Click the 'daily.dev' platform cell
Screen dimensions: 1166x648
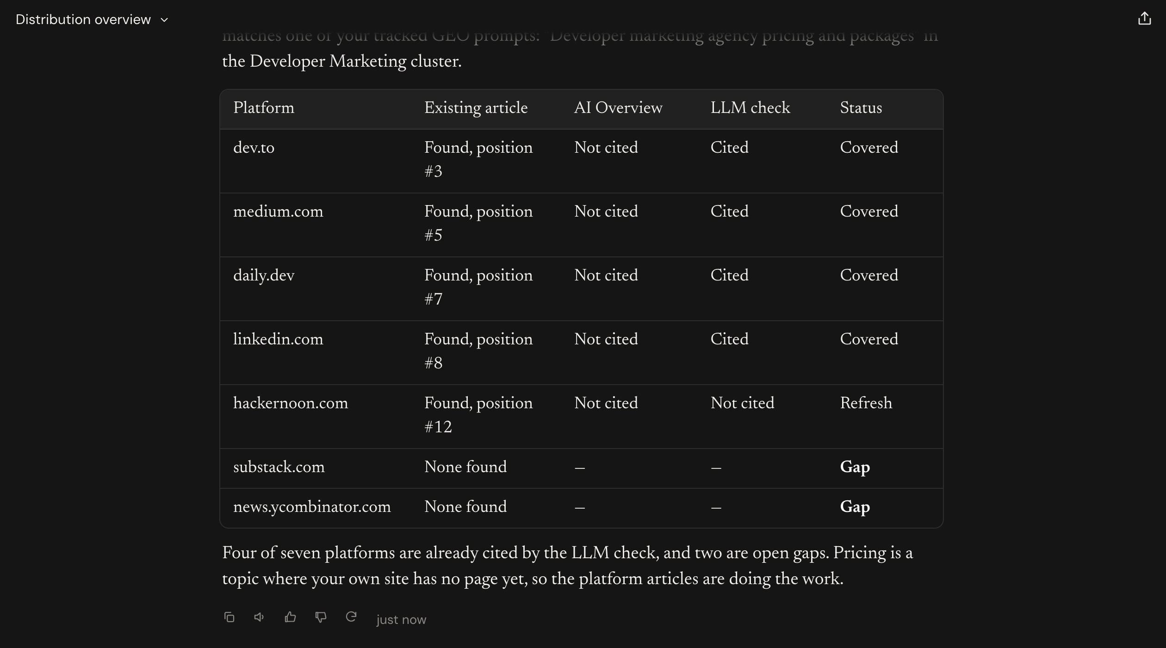(264, 275)
